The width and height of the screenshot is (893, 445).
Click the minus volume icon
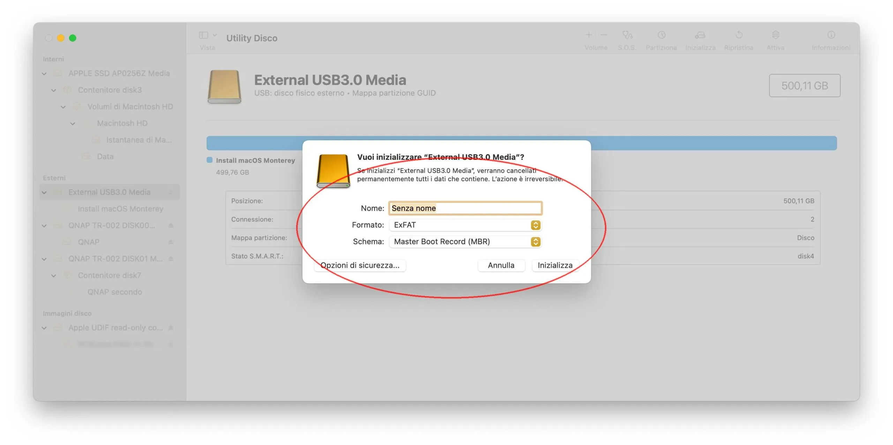coord(604,35)
